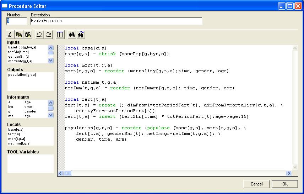Select input basePop[g,byr,a]
The height and width of the screenshot is (194, 304).
pyautogui.click(x=22, y=47)
